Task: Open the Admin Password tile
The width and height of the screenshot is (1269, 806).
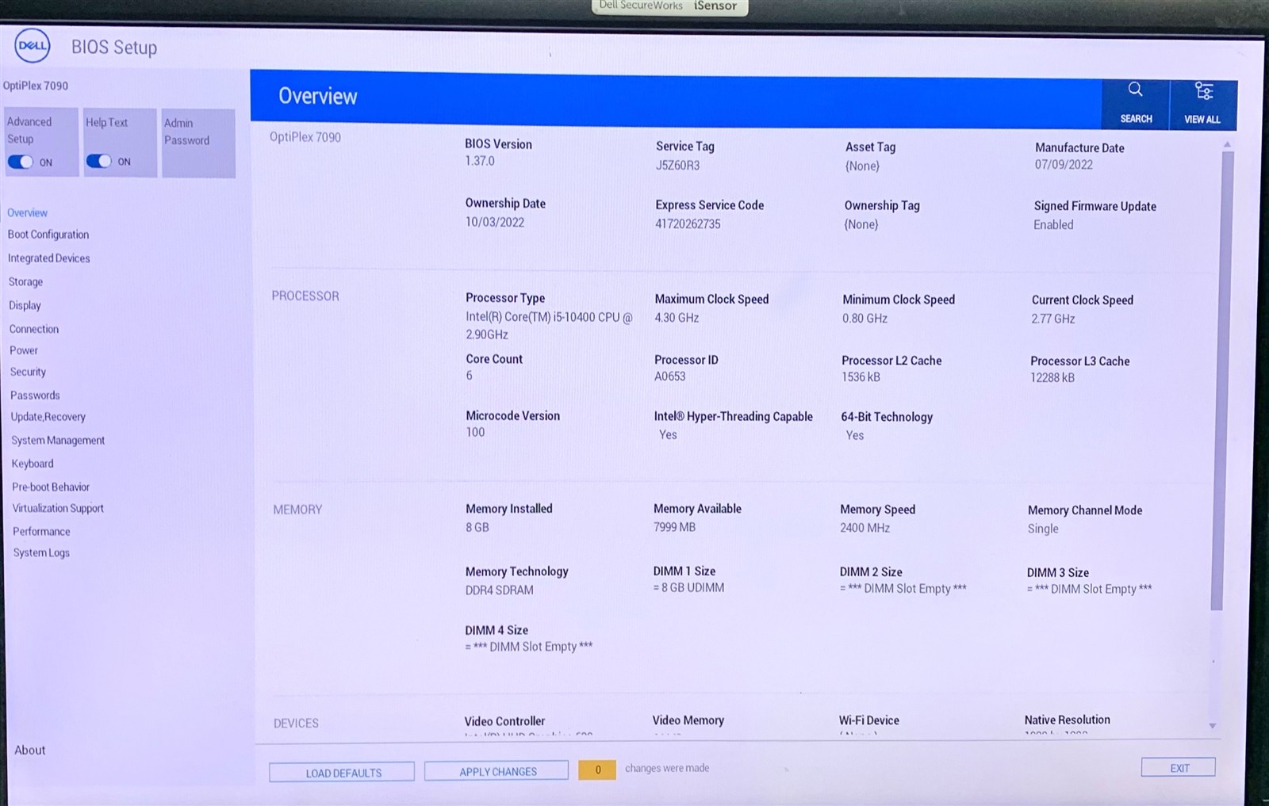Action: pyautogui.click(x=198, y=143)
